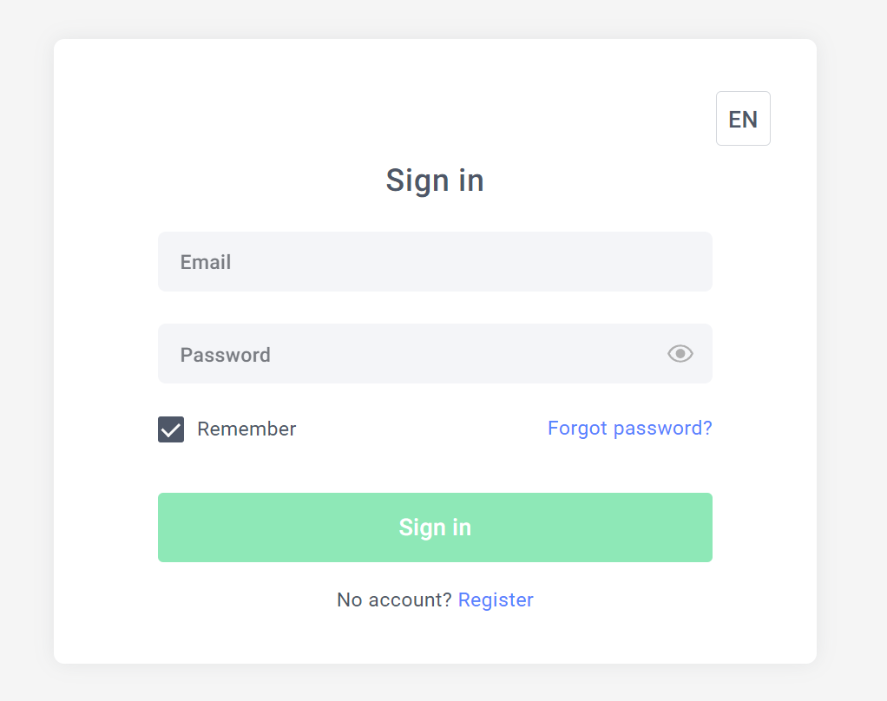Reset password via Forgot password?
887x701 pixels.
(629, 428)
